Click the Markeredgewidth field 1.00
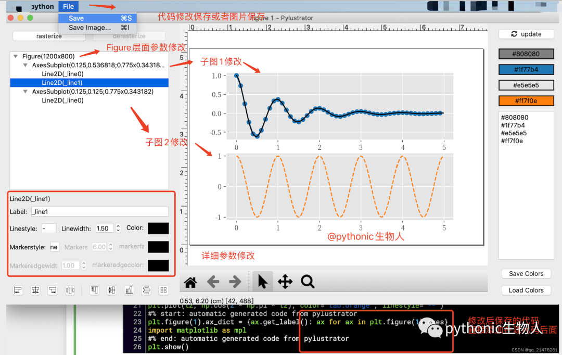Viewport: 562px width, 355px height. pyautogui.click(x=70, y=265)
